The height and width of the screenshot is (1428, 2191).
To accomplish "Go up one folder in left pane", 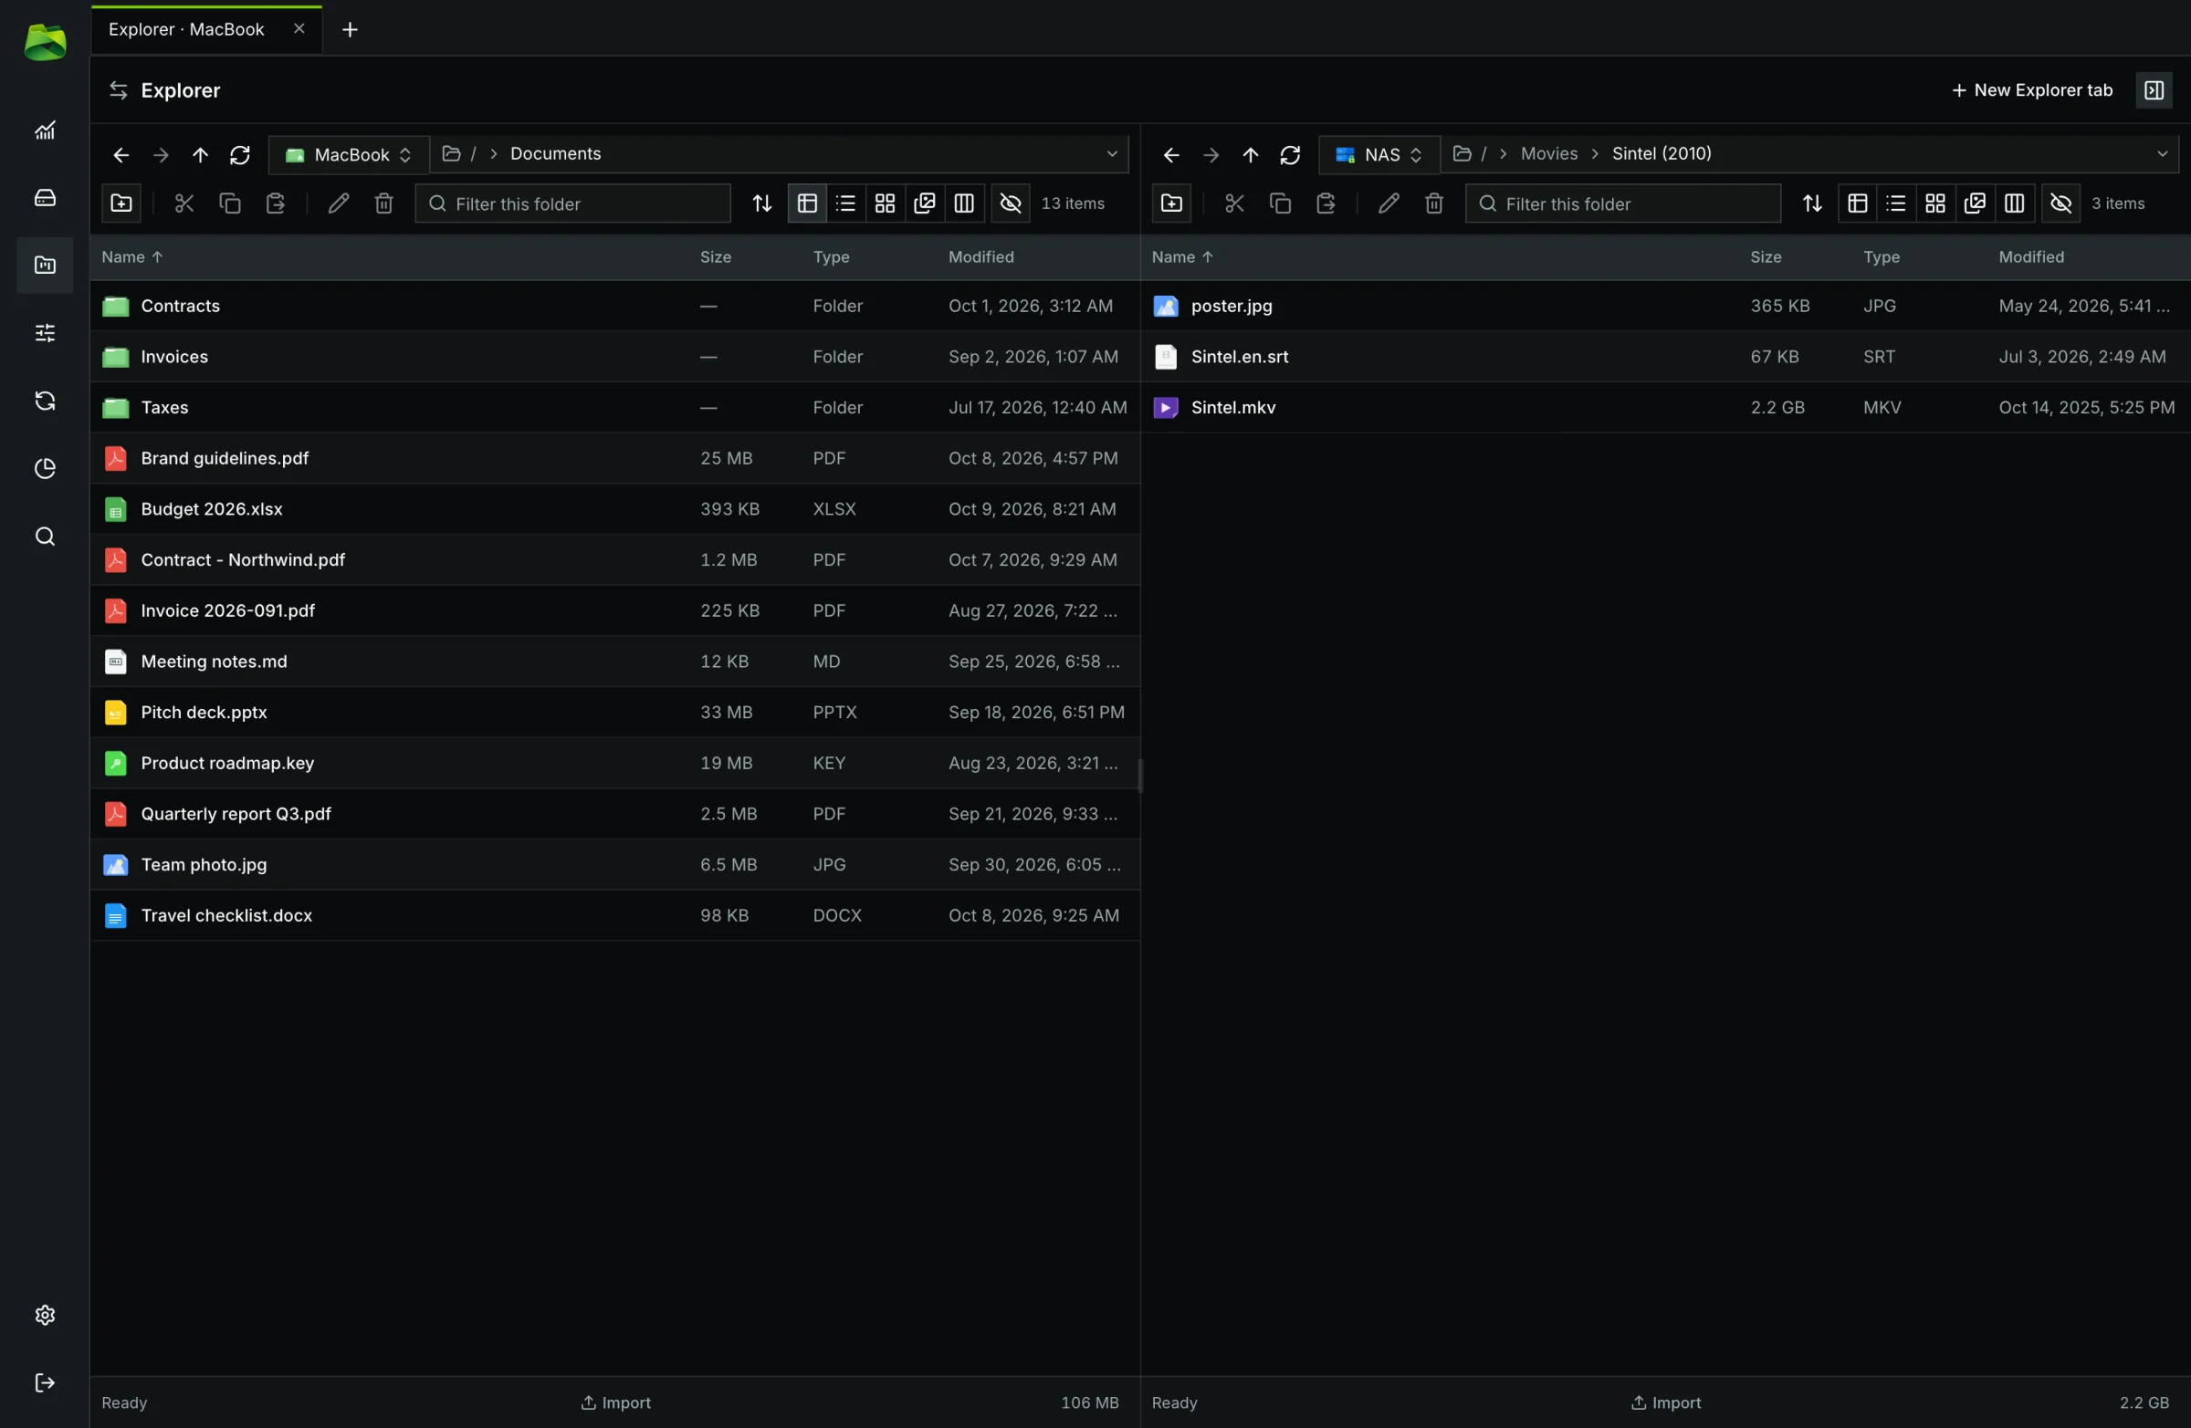I will click(x=200, y=154).
